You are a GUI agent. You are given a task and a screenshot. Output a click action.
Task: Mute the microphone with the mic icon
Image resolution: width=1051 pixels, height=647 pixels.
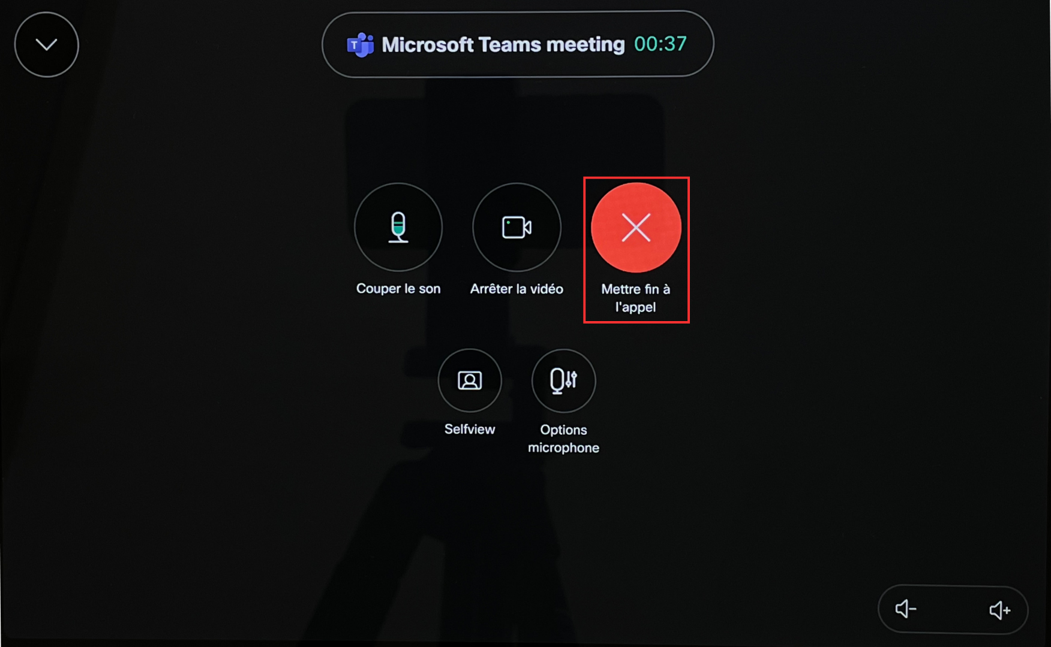(x=398, y=227)
